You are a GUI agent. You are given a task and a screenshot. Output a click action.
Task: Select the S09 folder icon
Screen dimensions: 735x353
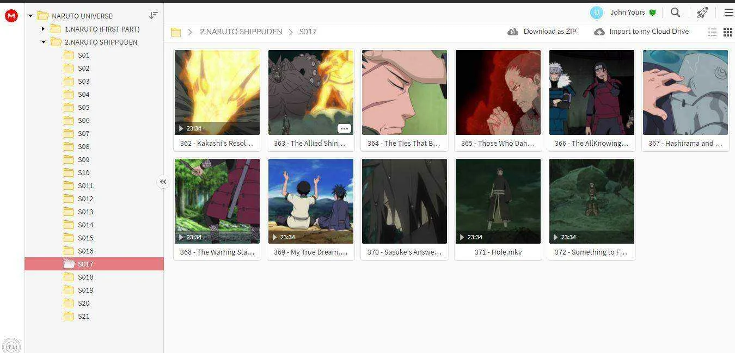tap(69, 159)
